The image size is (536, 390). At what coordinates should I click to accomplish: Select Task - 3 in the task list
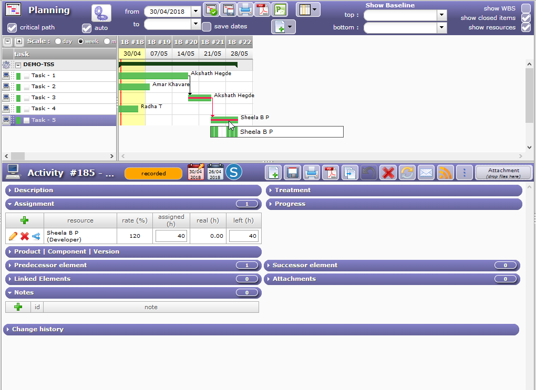(x=44, y=98)
